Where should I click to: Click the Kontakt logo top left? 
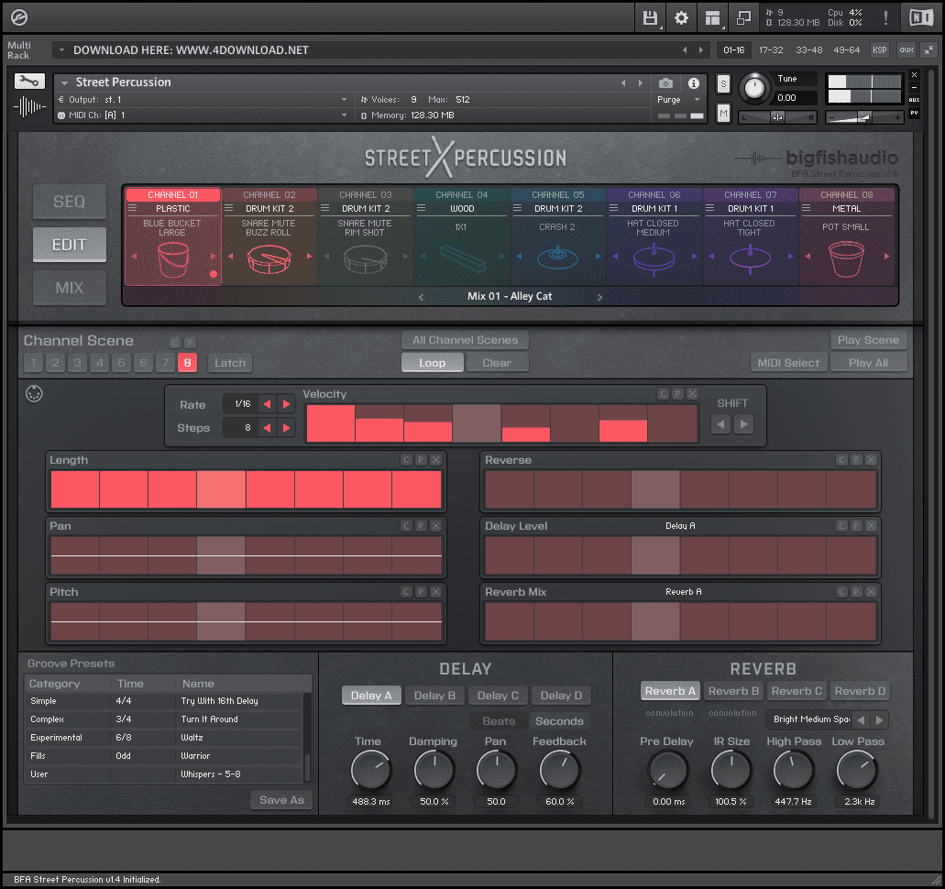[x=19, y=17]
